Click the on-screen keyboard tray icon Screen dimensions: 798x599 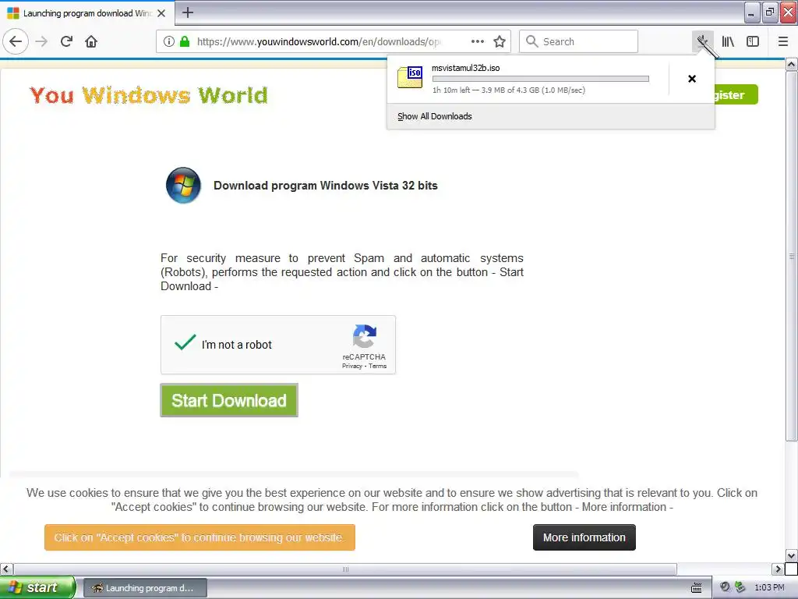click(x=697, y=588)
